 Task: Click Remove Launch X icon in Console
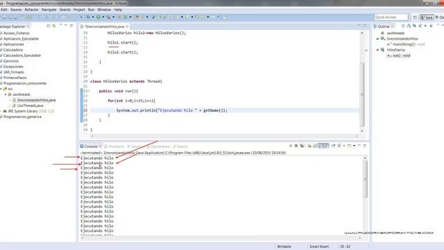(x=296, y=146)
